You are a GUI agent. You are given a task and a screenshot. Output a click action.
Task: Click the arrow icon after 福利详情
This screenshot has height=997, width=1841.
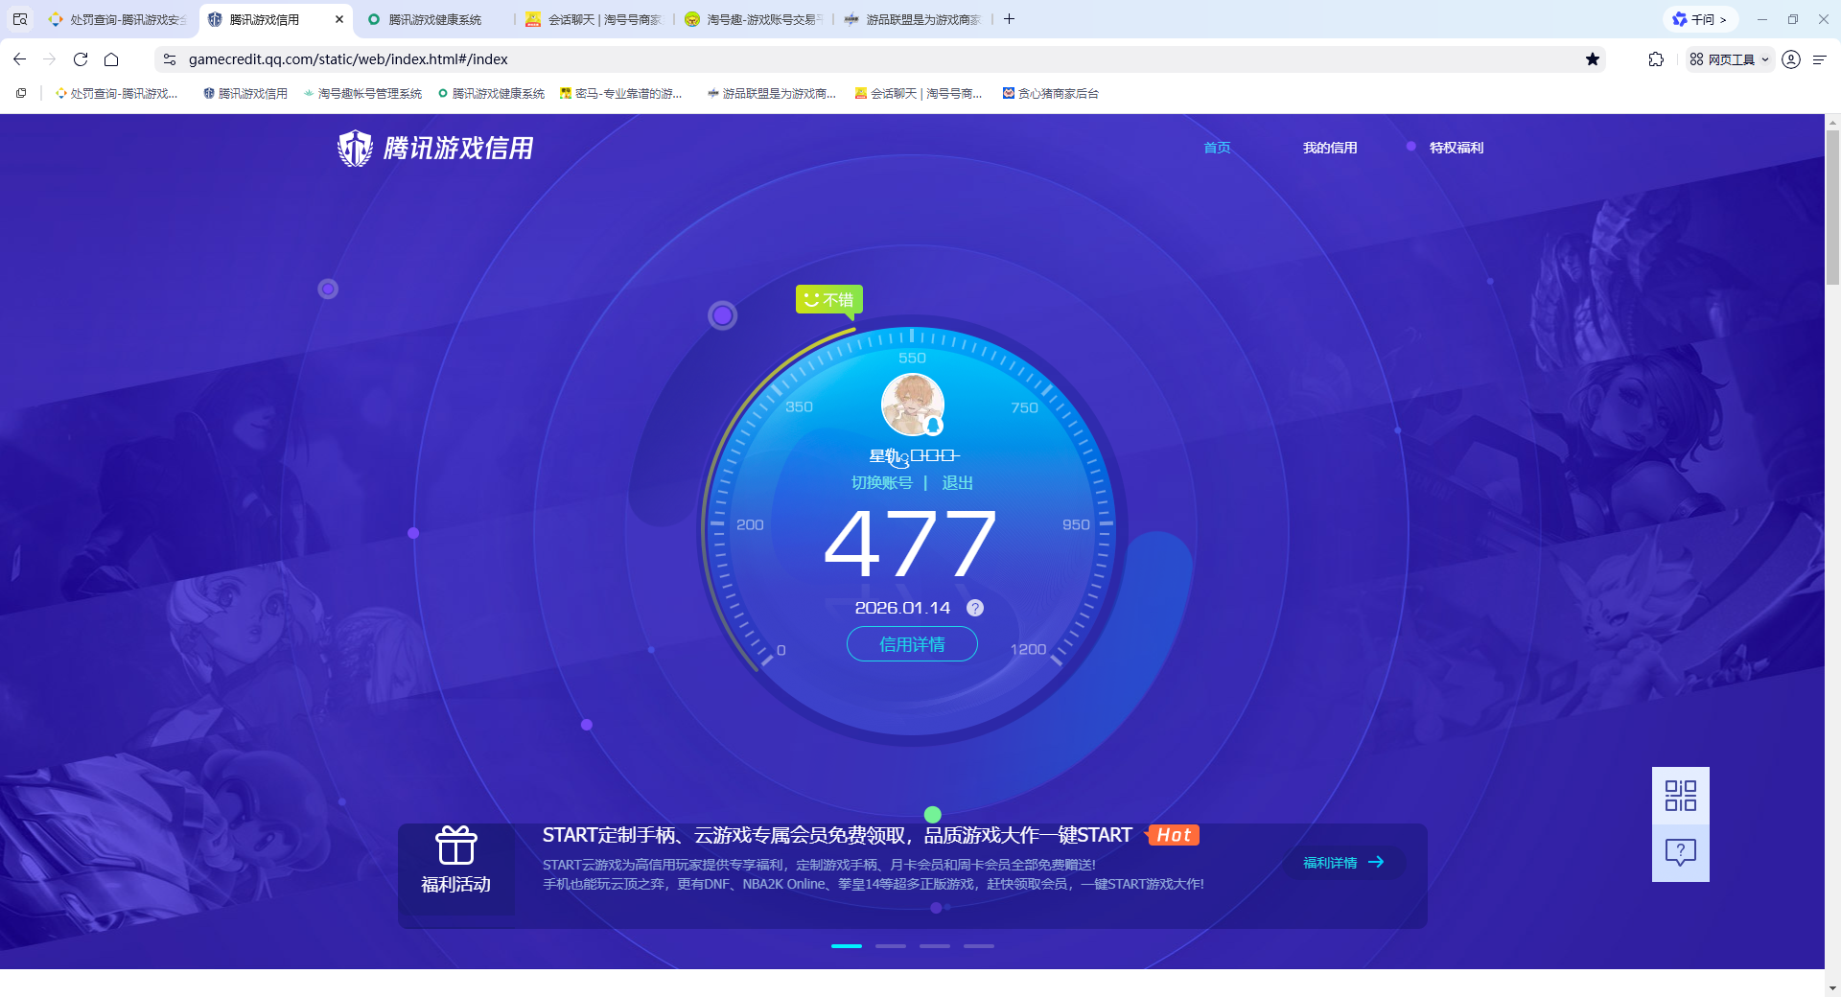(x=1377, y=862)
